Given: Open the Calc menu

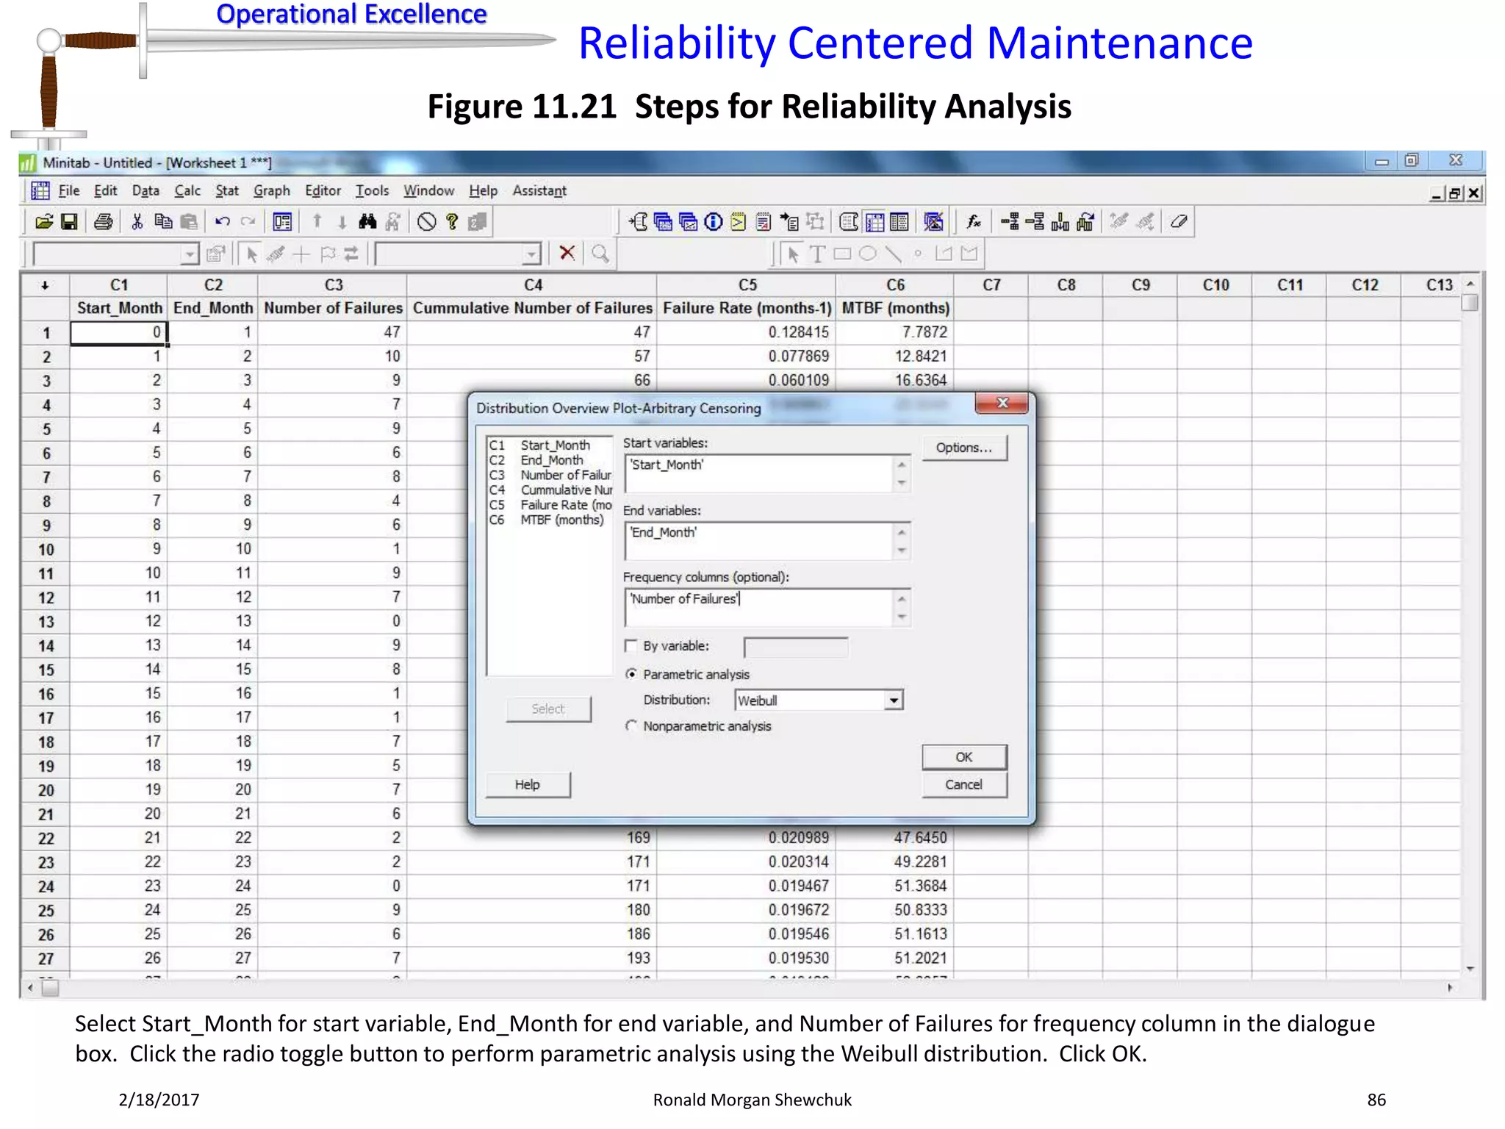Looking at the screenshot, I should [x=187, y=191].
